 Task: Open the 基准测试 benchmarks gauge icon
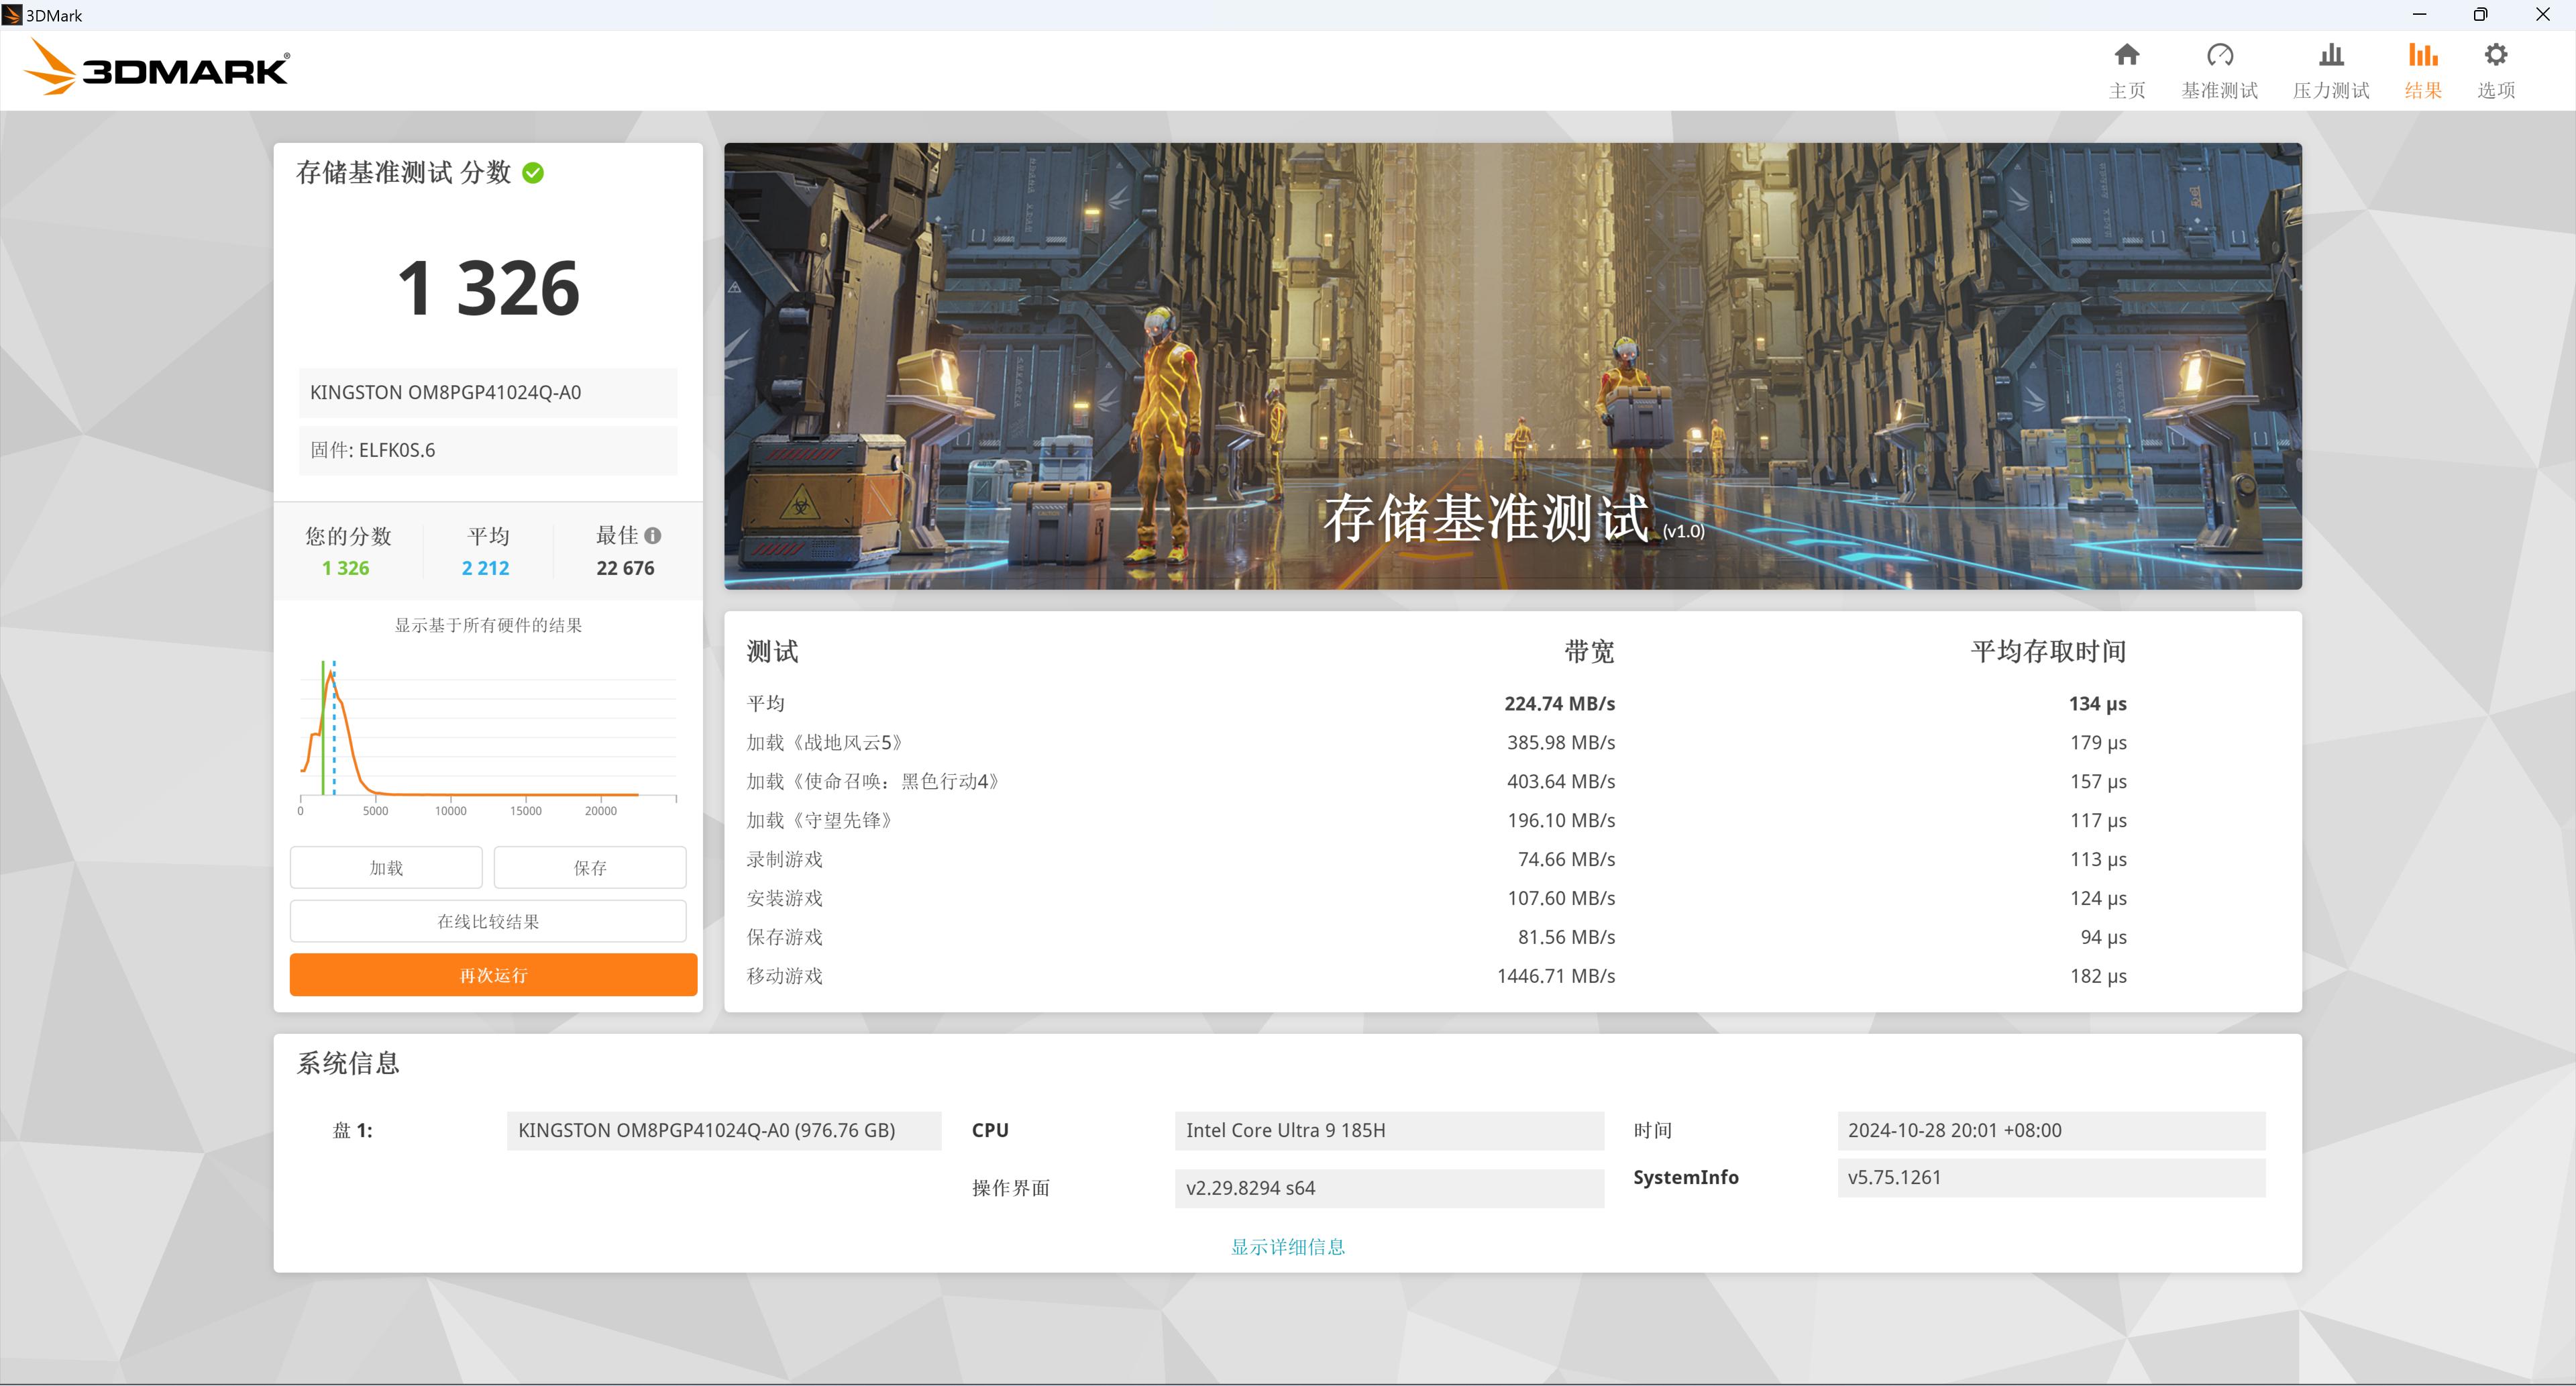(2219, 56)
